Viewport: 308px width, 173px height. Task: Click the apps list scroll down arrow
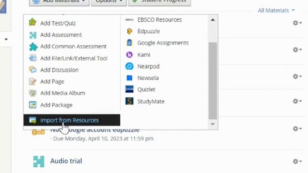(x=213, y=124)
